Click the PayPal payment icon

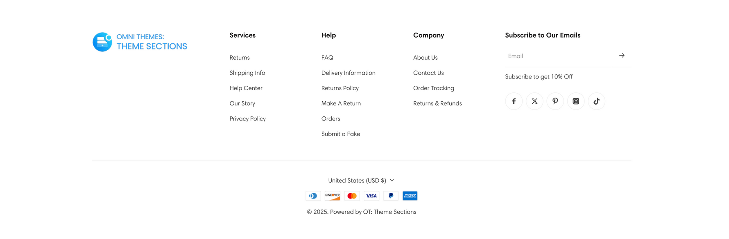(391, 196)
